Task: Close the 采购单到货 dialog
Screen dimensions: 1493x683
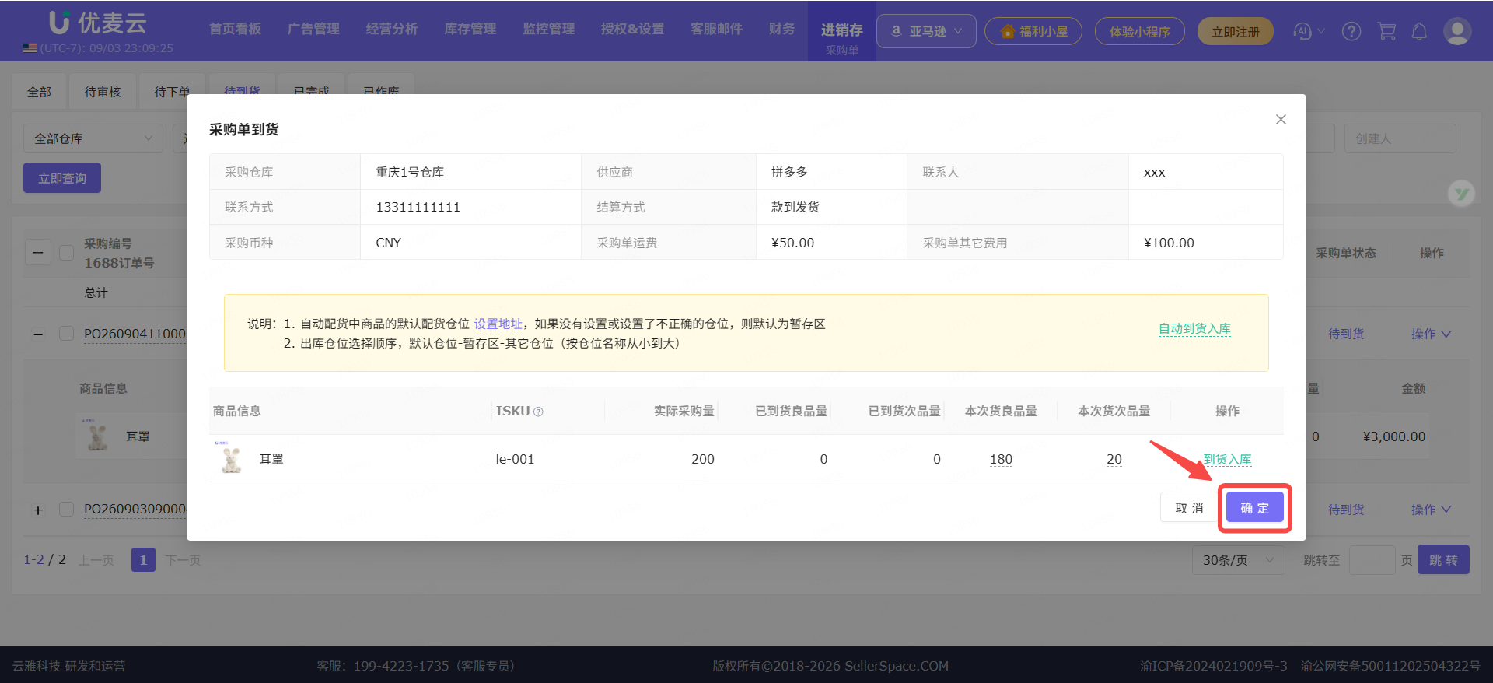Action: (1281, 119)
